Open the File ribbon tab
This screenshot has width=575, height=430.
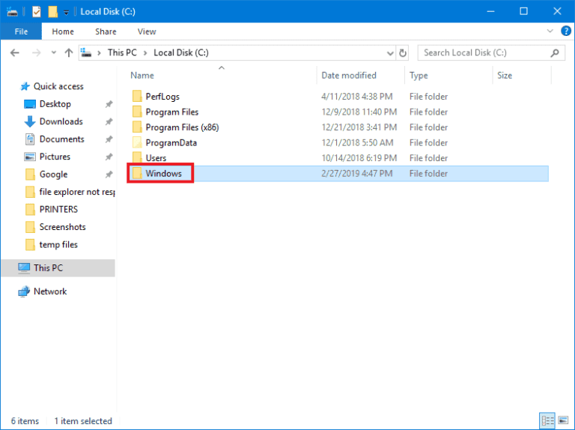tap(21, 31)
